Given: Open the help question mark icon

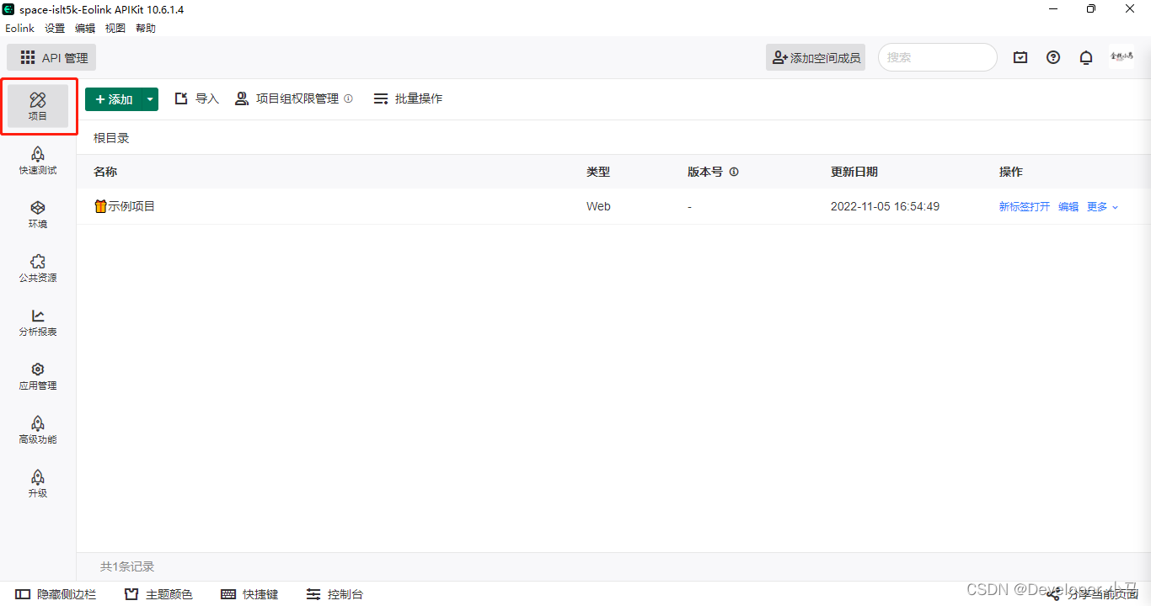Looking at the screenshot, I should point(1053,57).
